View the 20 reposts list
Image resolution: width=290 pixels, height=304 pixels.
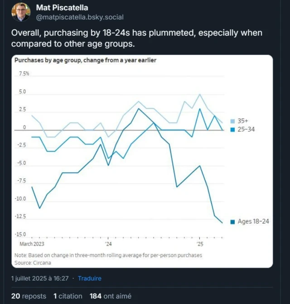tap(29, 296)
